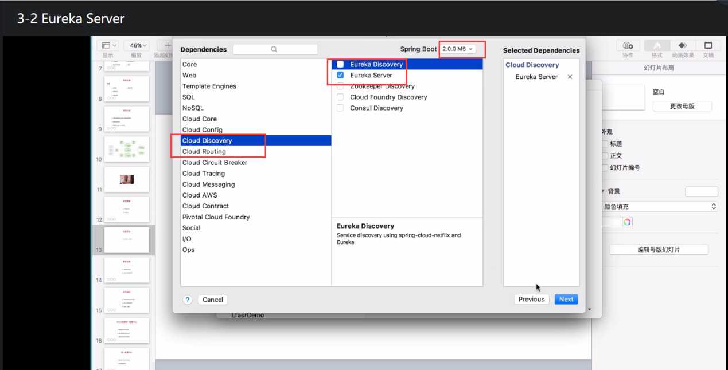Click the Previous button
The width and height of the screenshot is (728, 370).
tap(531, 299)
